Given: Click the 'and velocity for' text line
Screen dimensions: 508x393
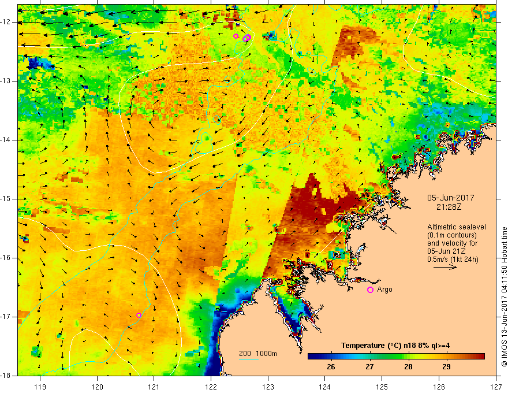Looking at the screenshot, I should [x=452, y=243].
